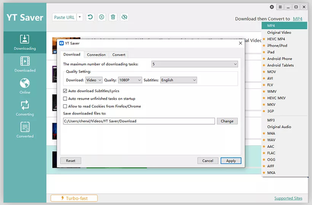
Task: Open the Downloaded videos section
Action: pyautogui.click(x=25, y=64)
